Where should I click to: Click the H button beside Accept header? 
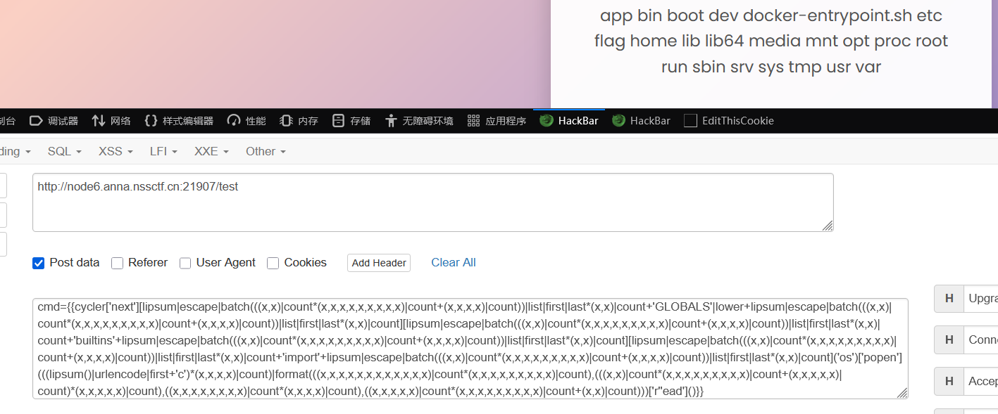pyautogui.click(x=949, y=381)
